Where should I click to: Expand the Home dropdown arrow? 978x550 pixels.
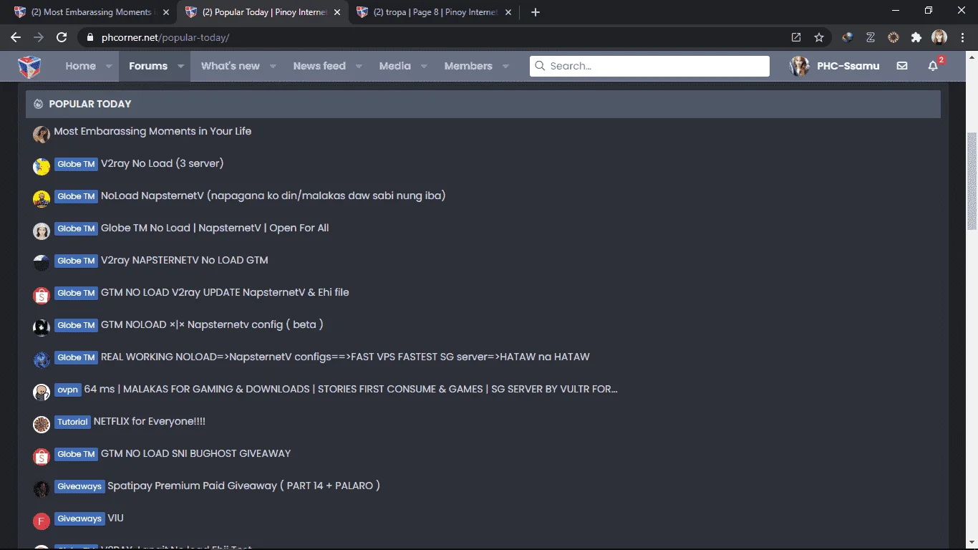109,66
